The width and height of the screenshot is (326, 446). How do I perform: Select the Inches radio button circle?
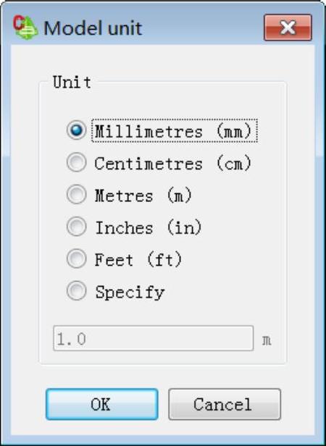pyautogui.click(x=76, y=227)
